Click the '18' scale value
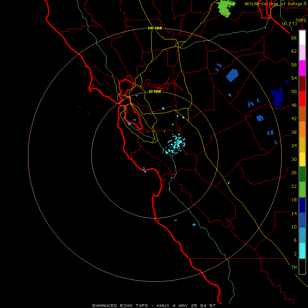This screenshot has height=308, width=308. point(294,200)
